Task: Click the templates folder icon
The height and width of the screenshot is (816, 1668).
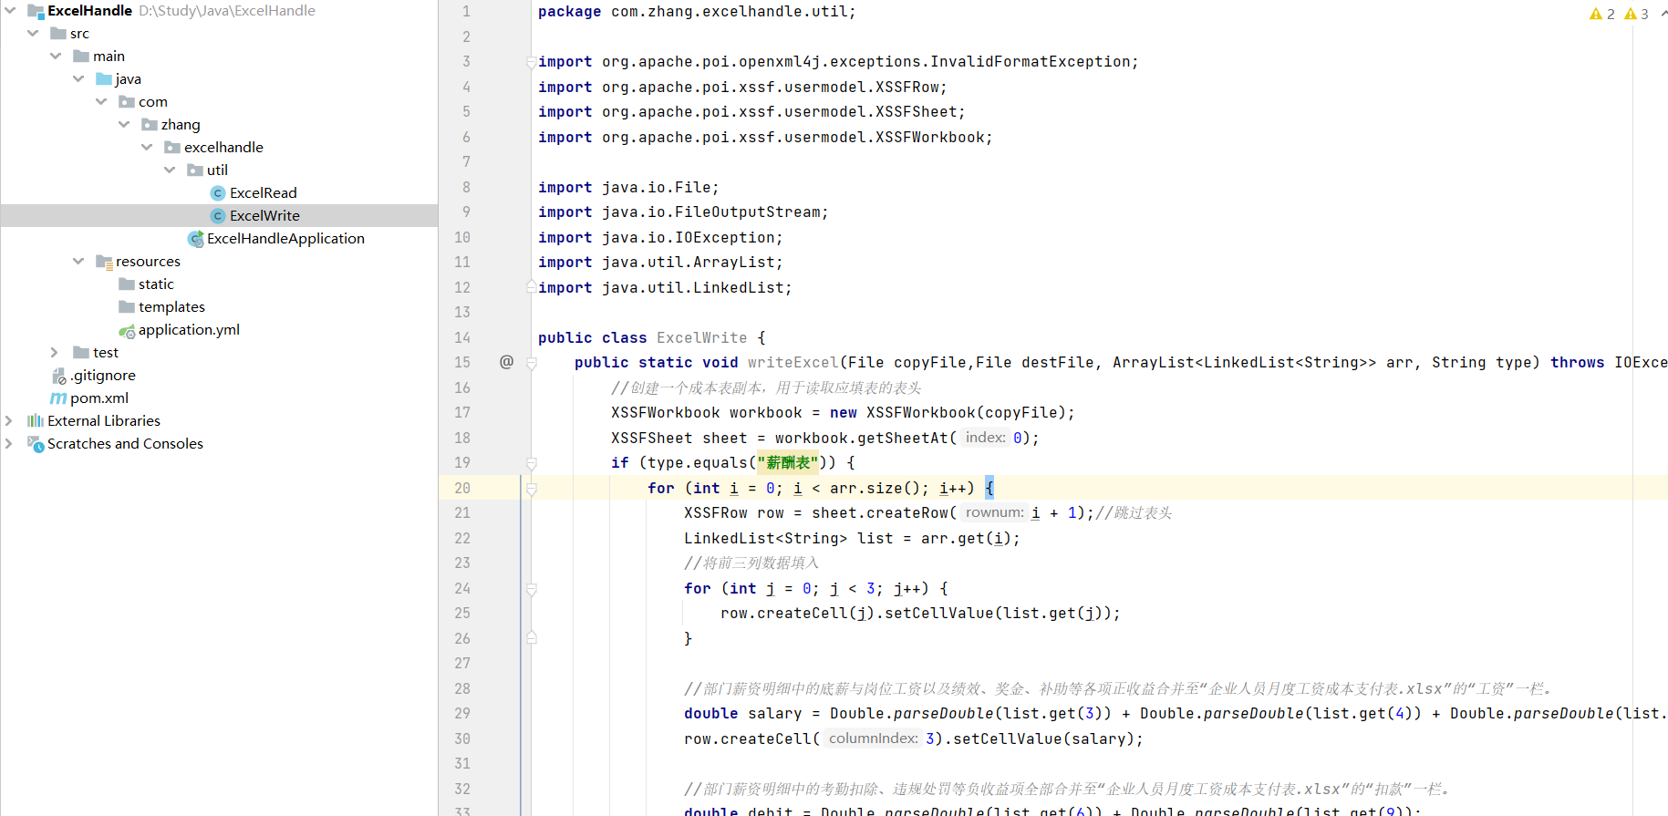Action: pos(127,307)
